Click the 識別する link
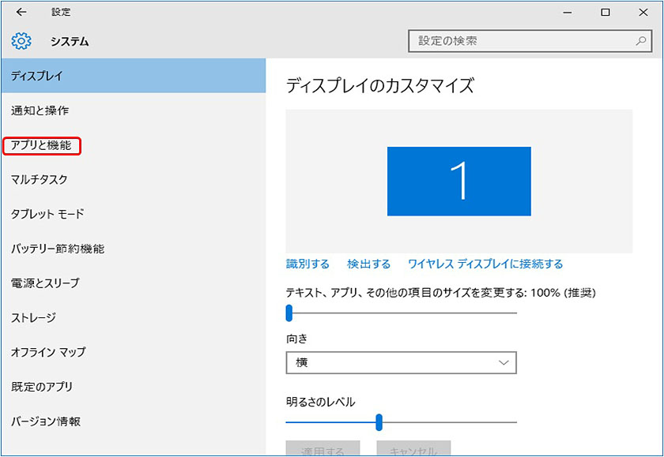Screen dimensions: 664x457 tap(307, 264)
